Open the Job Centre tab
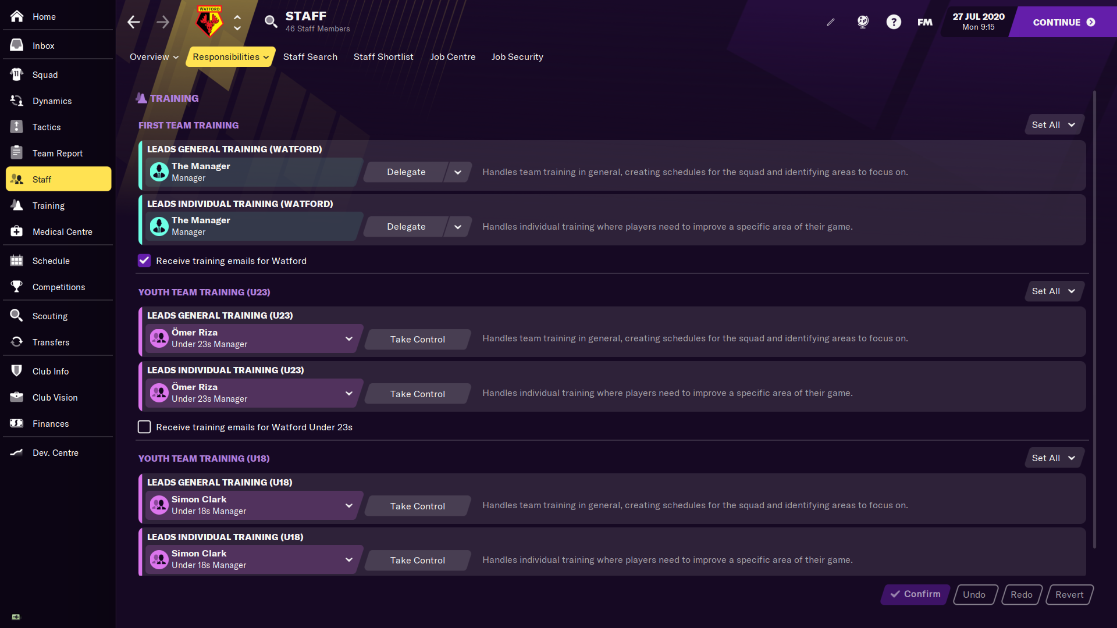1117x628 pixels. pyautogui.click(x=453, y=56)
